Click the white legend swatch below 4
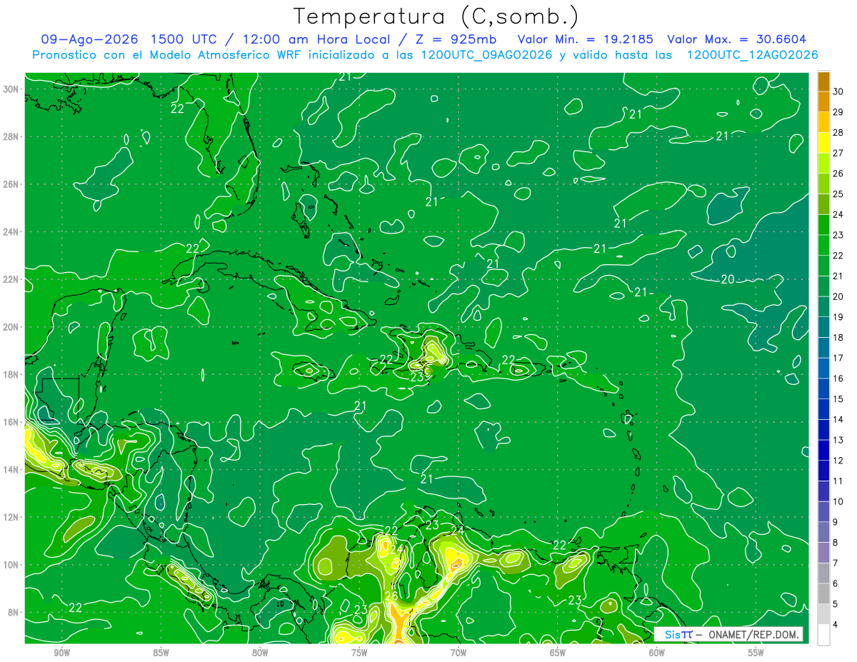The width and height of the screenshot is (857, 662). [823, 635]
